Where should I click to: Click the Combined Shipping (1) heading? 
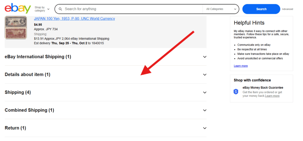(30, 110)
